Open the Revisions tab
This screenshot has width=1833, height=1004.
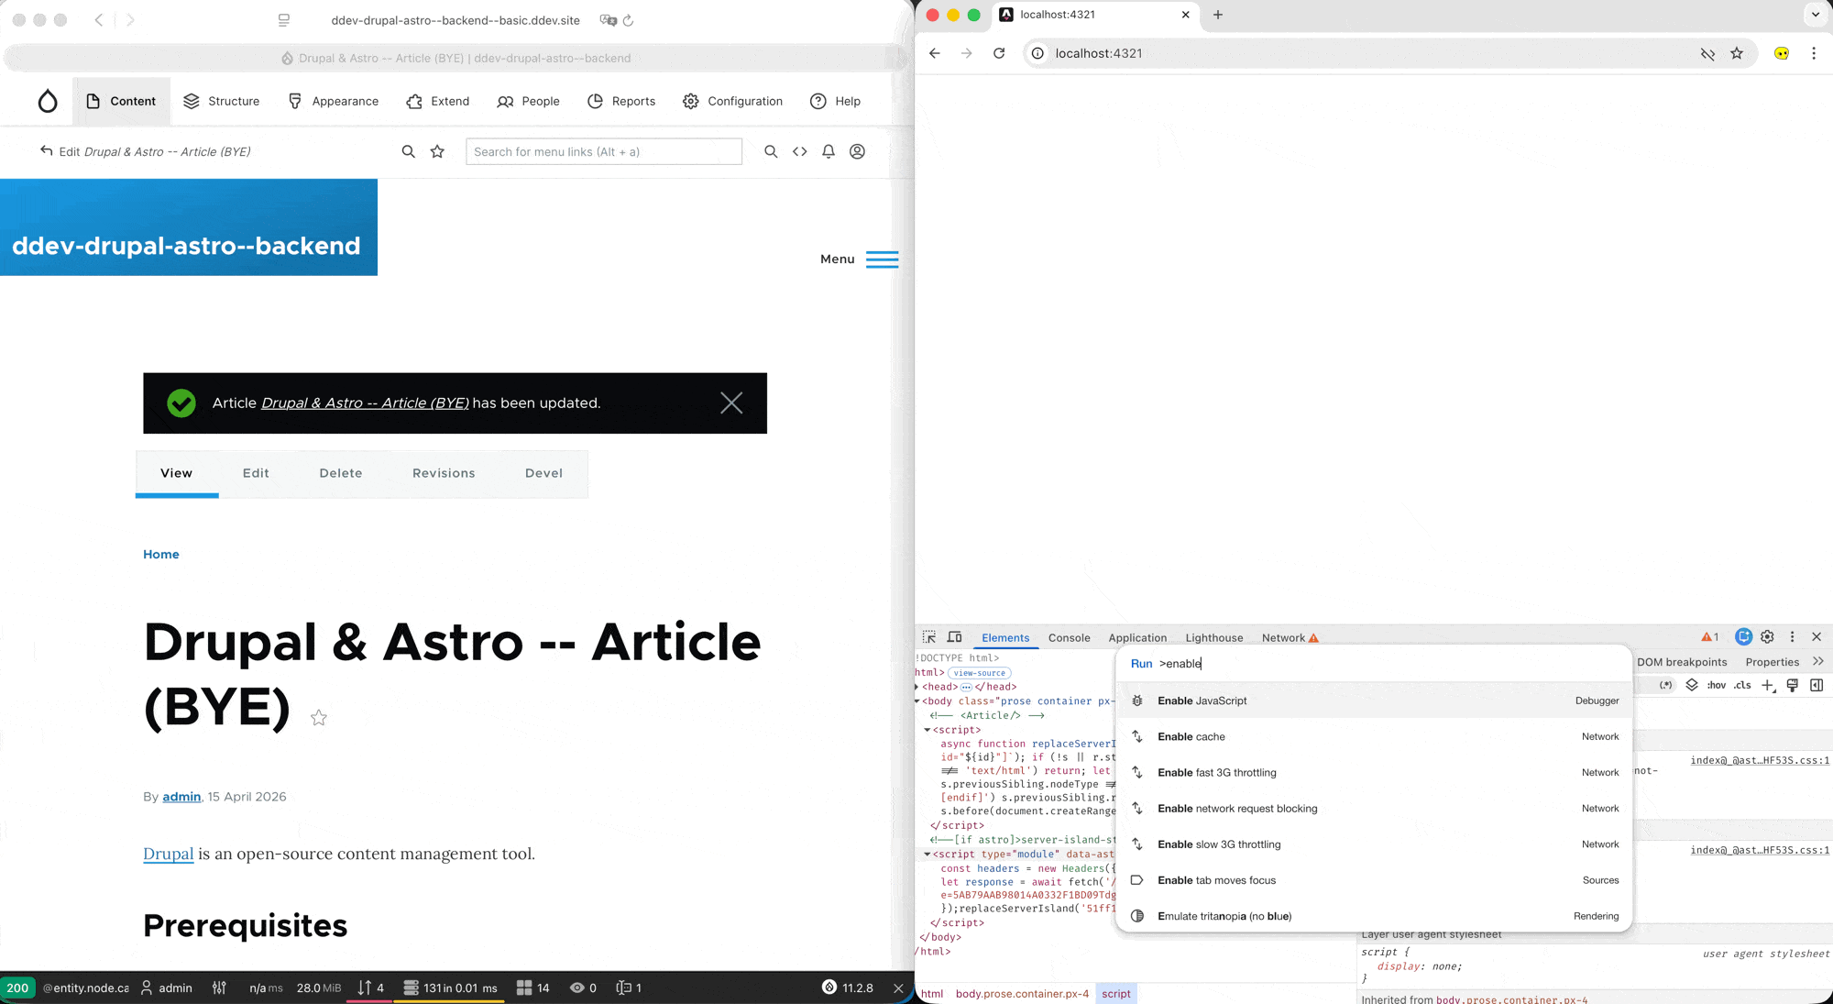tap(444, 473)
